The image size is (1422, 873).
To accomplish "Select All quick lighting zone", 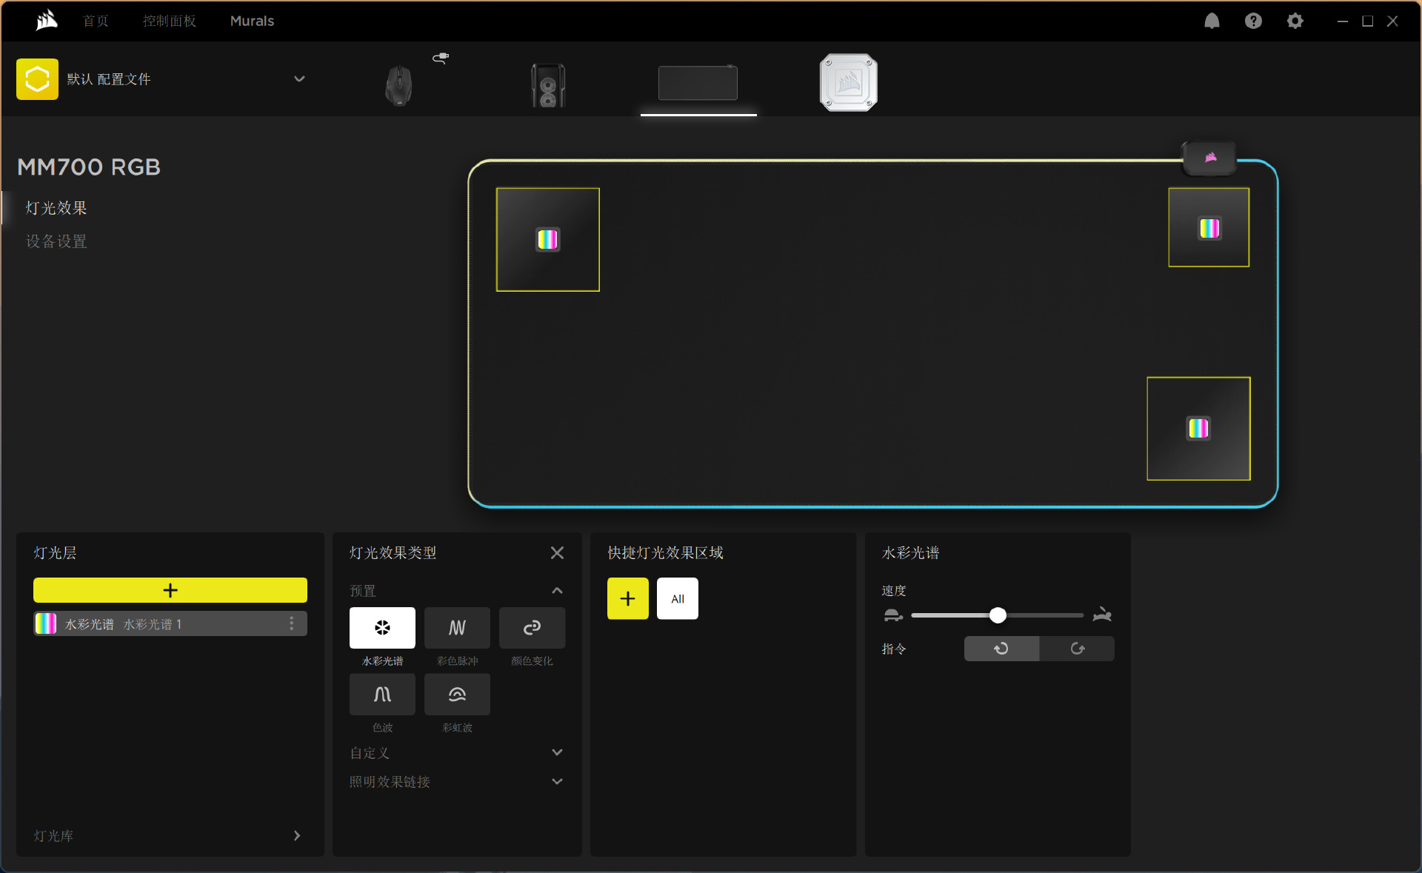I will 677,598.
